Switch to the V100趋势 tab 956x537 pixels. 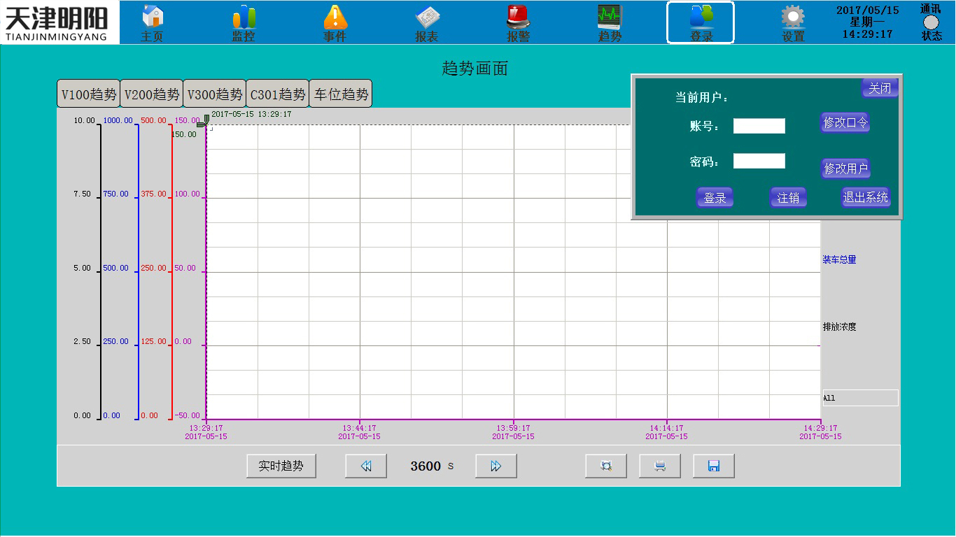88,93
